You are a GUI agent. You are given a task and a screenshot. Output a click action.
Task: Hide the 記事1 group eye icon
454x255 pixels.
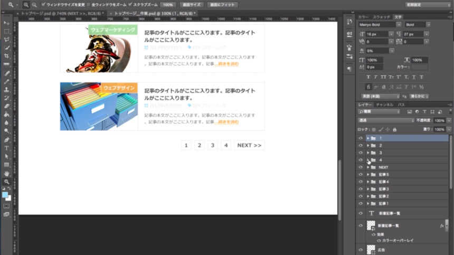(x=361, y=203)
